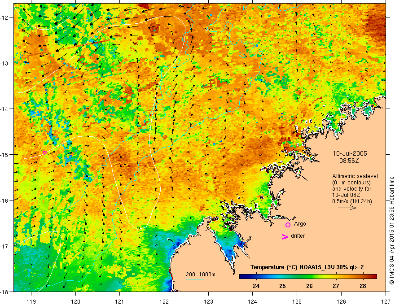Screen dimensions: 395x305
Task: Click the Temperature NOAA15_L3U colorbar title
Action: [x=307, y=267]
